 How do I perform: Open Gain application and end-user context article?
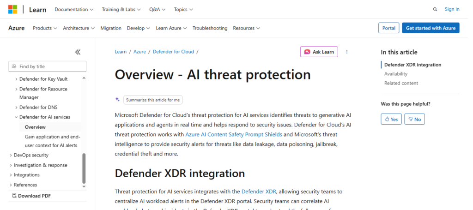(x=53, y=141)
